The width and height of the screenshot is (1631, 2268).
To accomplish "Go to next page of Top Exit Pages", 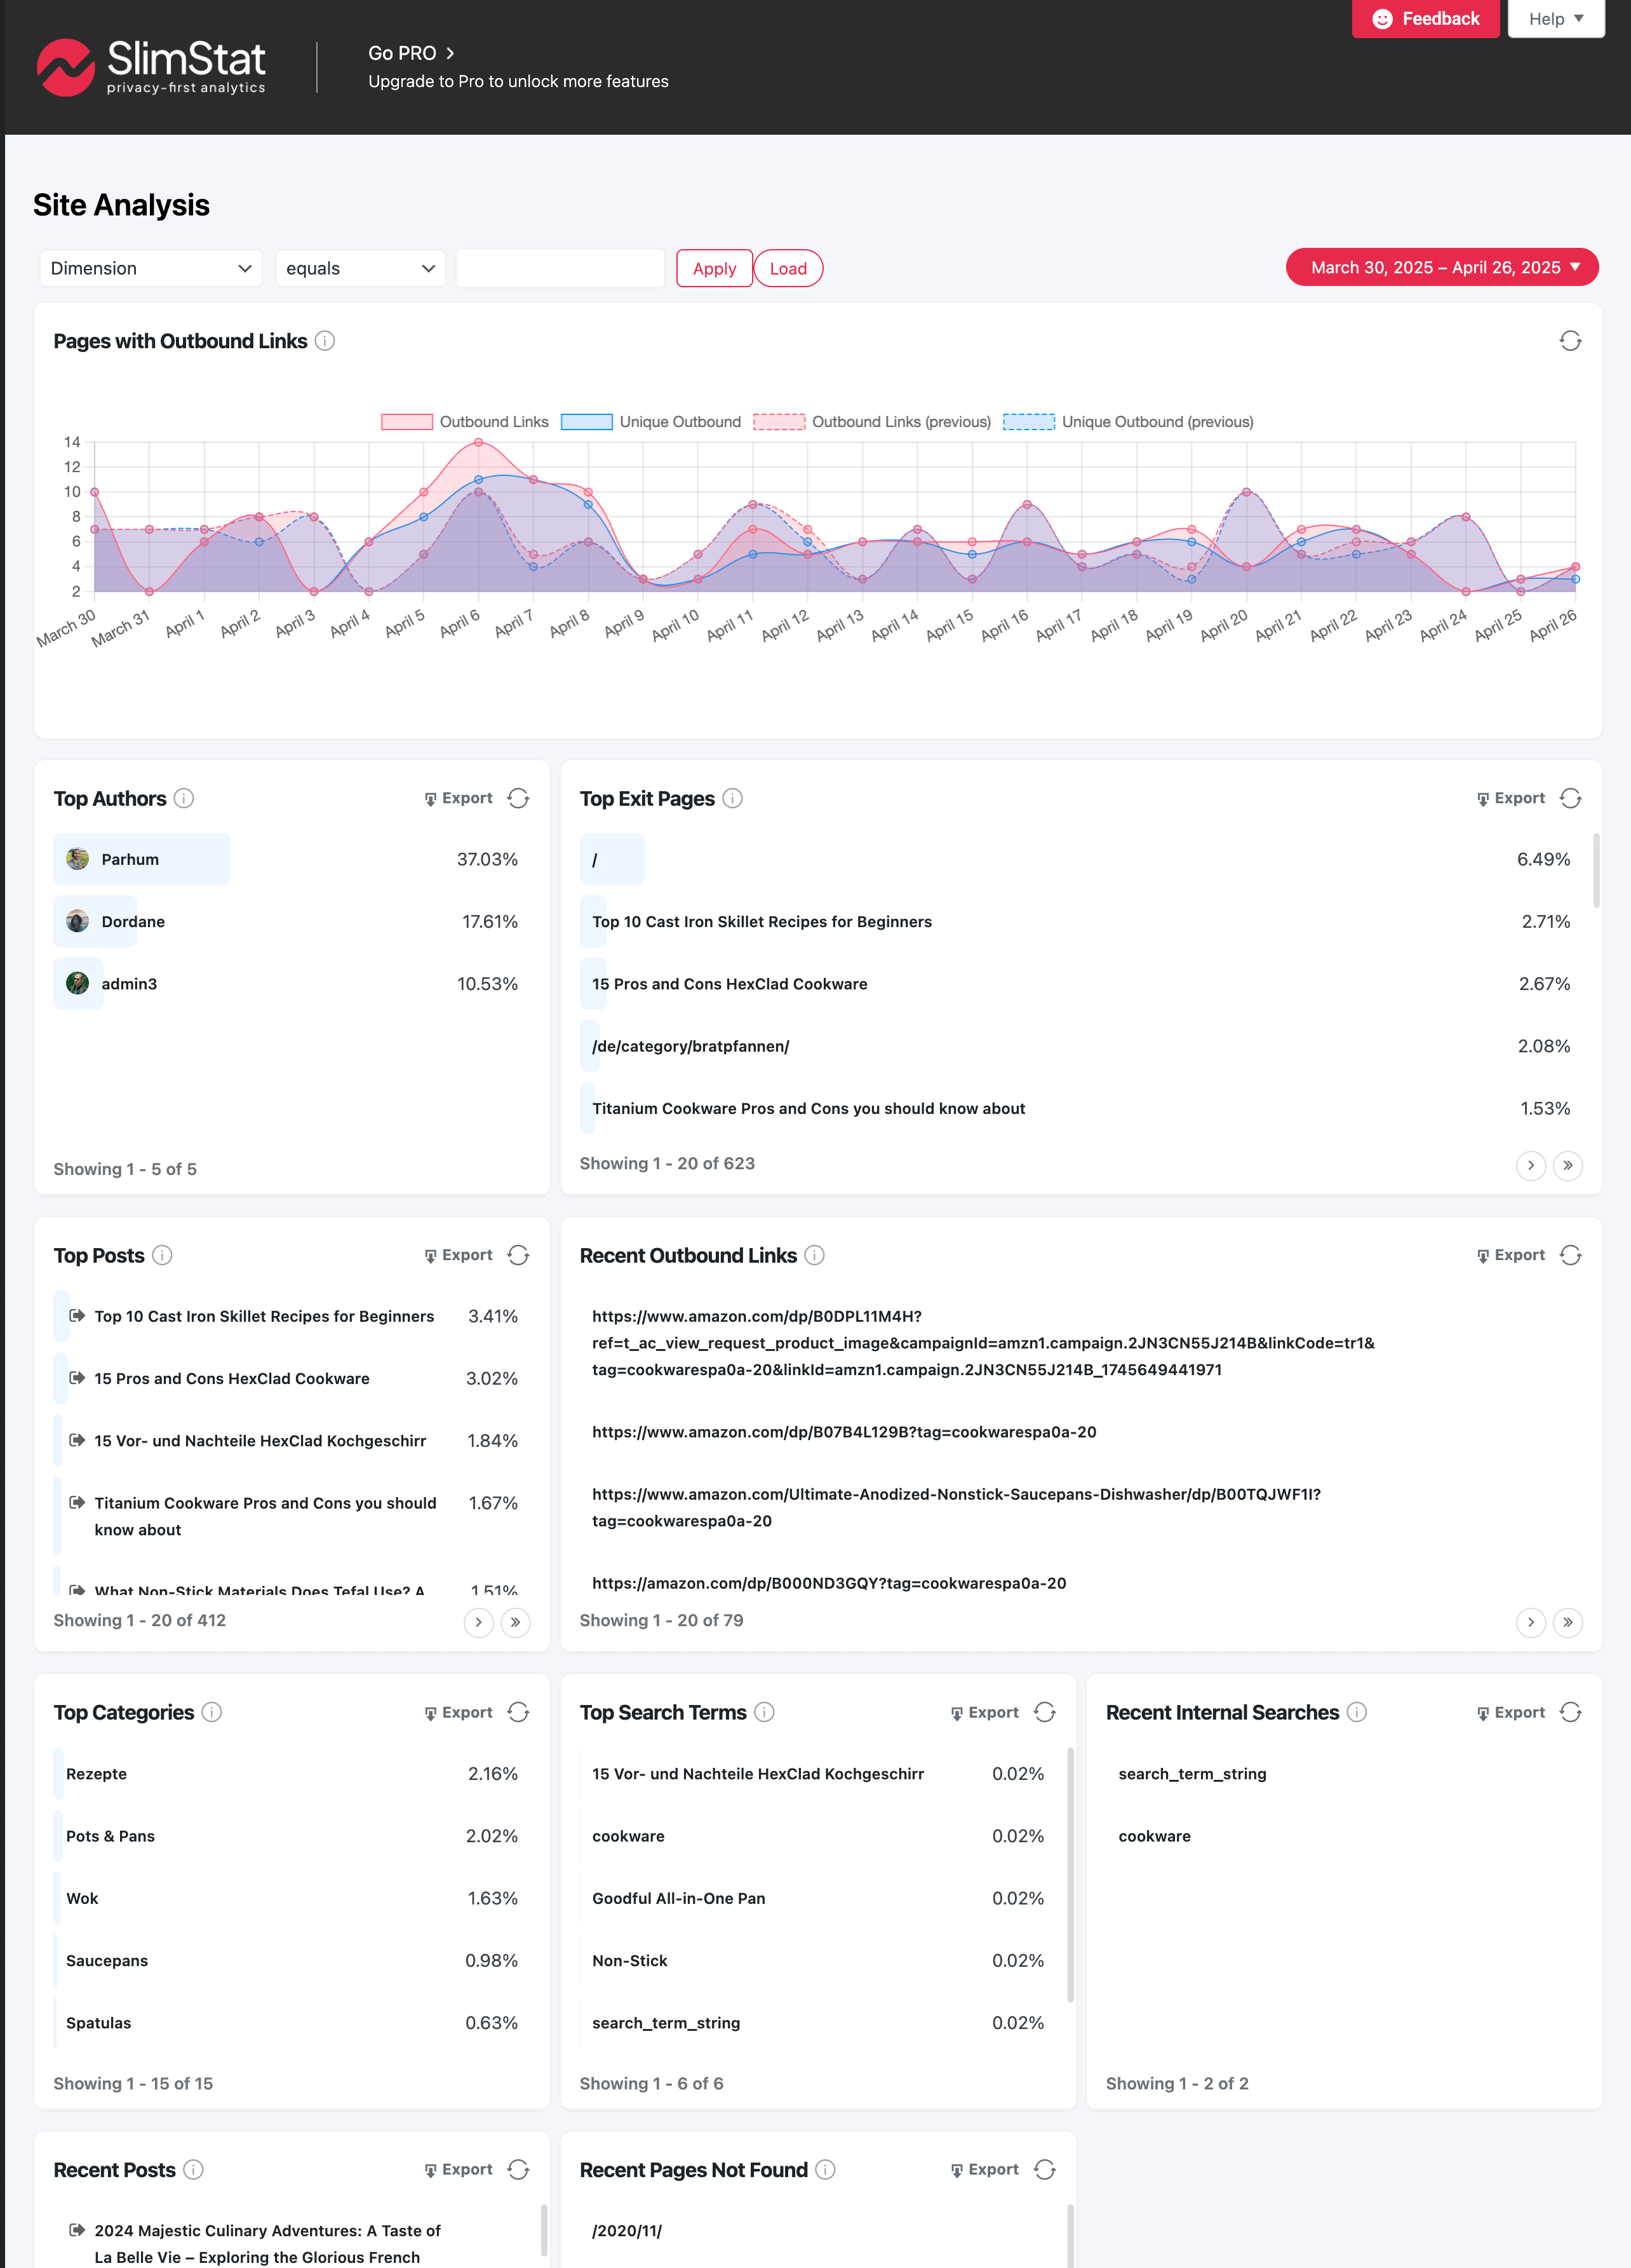I will [x=1530, y=1165].
